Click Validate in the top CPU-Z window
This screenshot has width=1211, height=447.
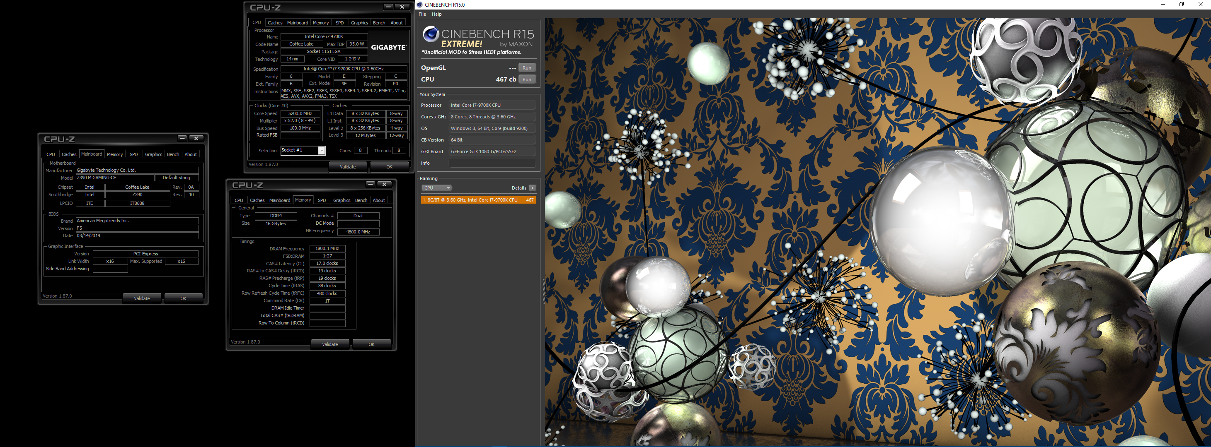click(x=348, y=167)
